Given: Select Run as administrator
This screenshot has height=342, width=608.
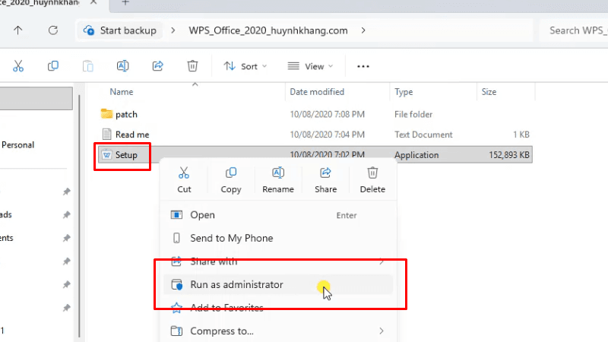Looking at the screenshot, I should coord(236,285).
